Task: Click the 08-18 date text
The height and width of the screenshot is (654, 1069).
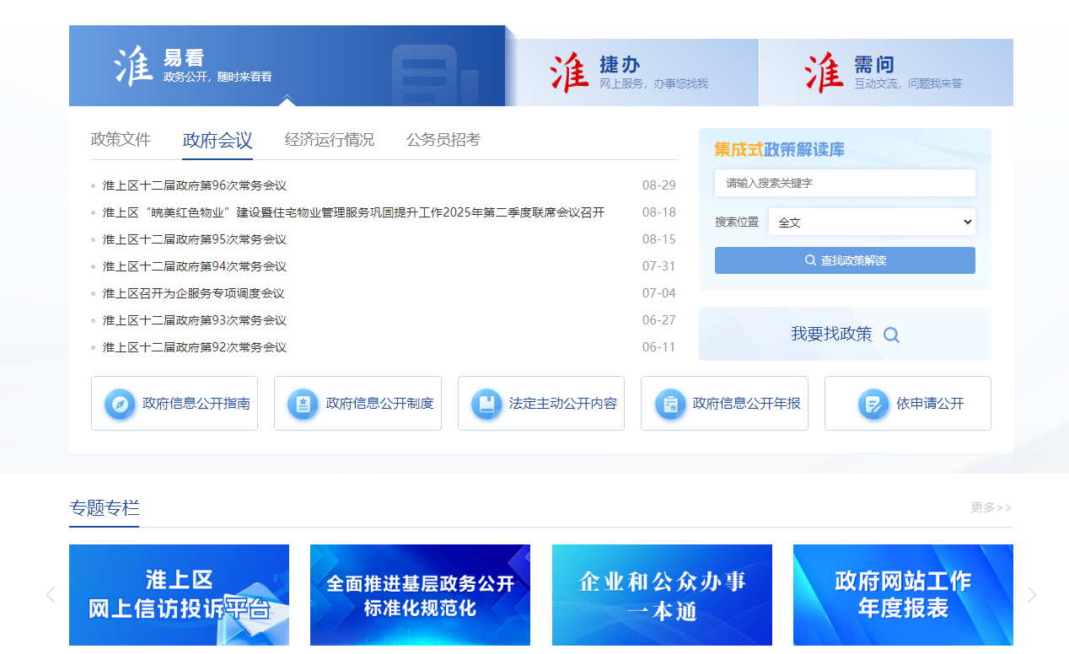Action: (x=659, y=212)
